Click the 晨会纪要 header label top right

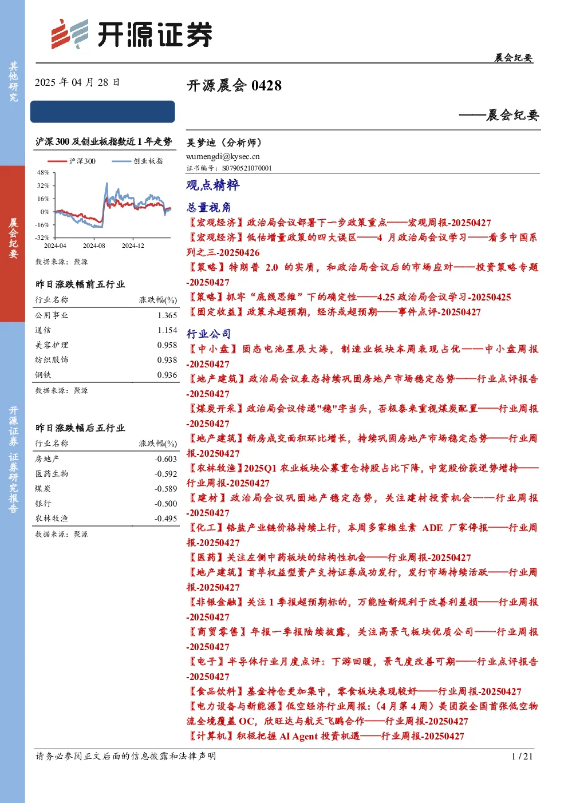[513, 58]
